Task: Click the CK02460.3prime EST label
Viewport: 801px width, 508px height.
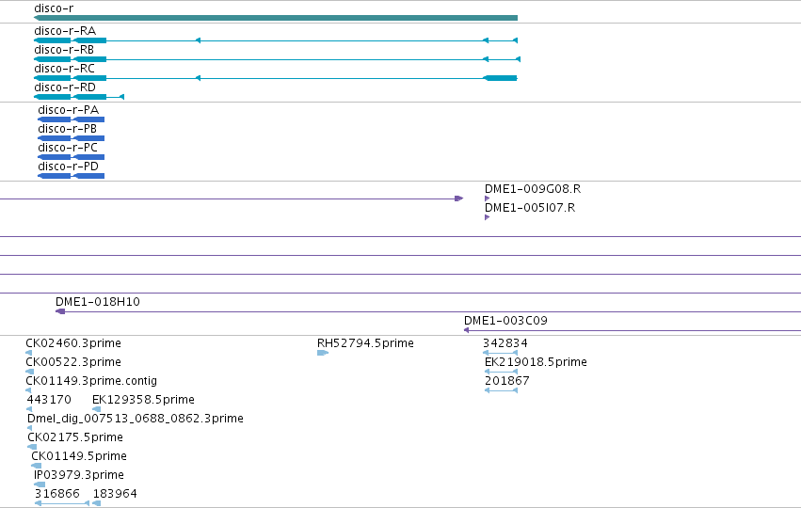Action: pos(73,343)
